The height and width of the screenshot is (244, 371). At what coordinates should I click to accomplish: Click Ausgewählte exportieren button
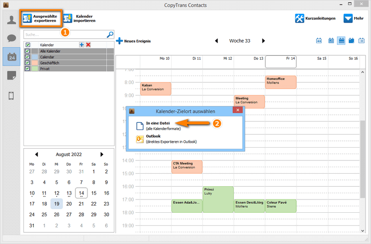41,18
